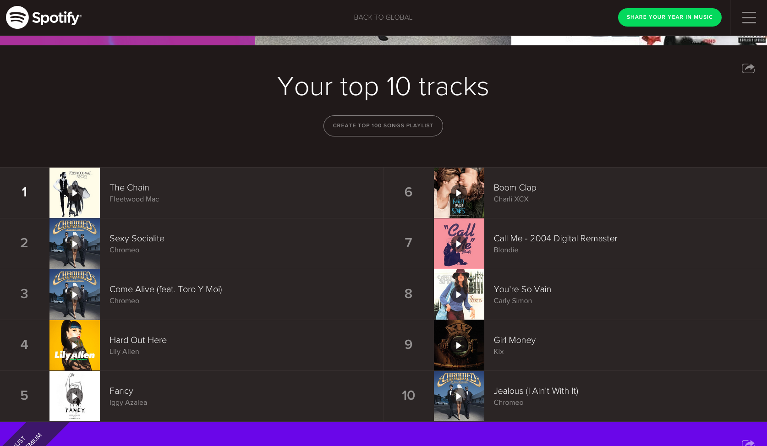
Task: Click 'Kix' artist name
Action: (499, 352)
